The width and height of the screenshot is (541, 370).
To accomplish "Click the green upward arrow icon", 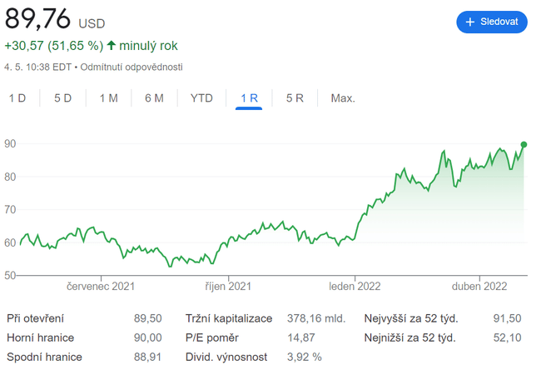I will (x=112, y=45).
